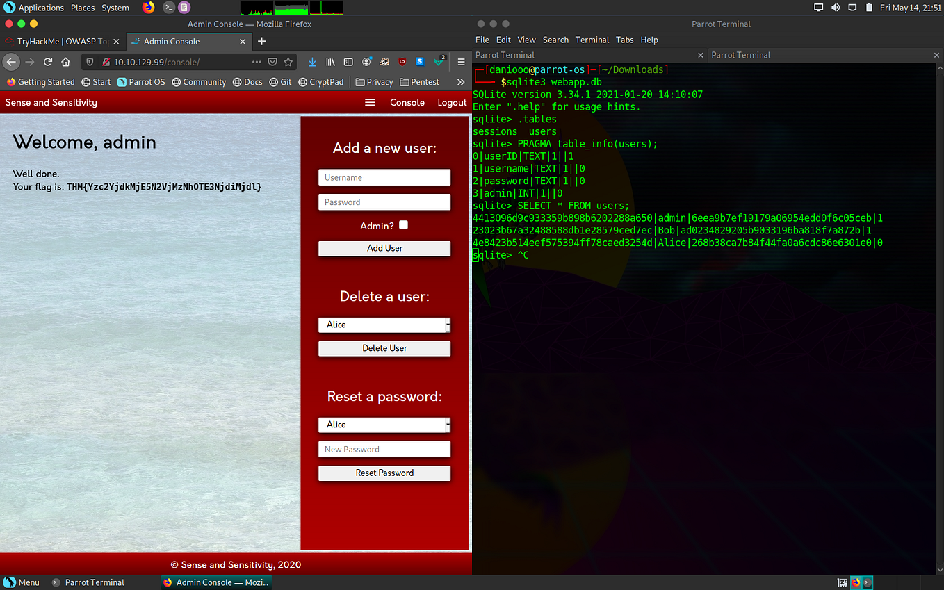Click the New Password input field
The image size is (944, 590).
click(384, 450)
